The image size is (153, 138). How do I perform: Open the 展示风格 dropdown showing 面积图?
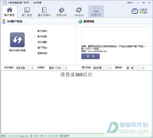102,68
